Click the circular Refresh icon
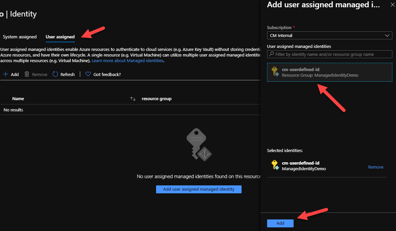396x231 pixels. click(x=55, y=74)
